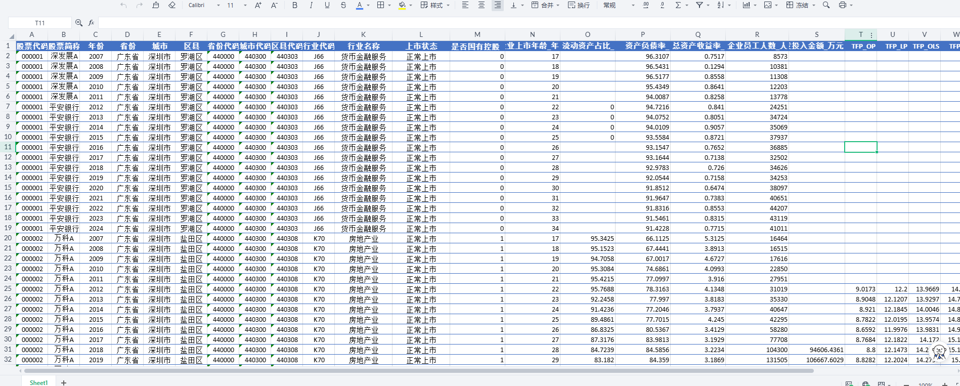The width and height of the screenshot is (960, 386).
Task: Zoom out using the minus button
Action: tap(906, 384)
